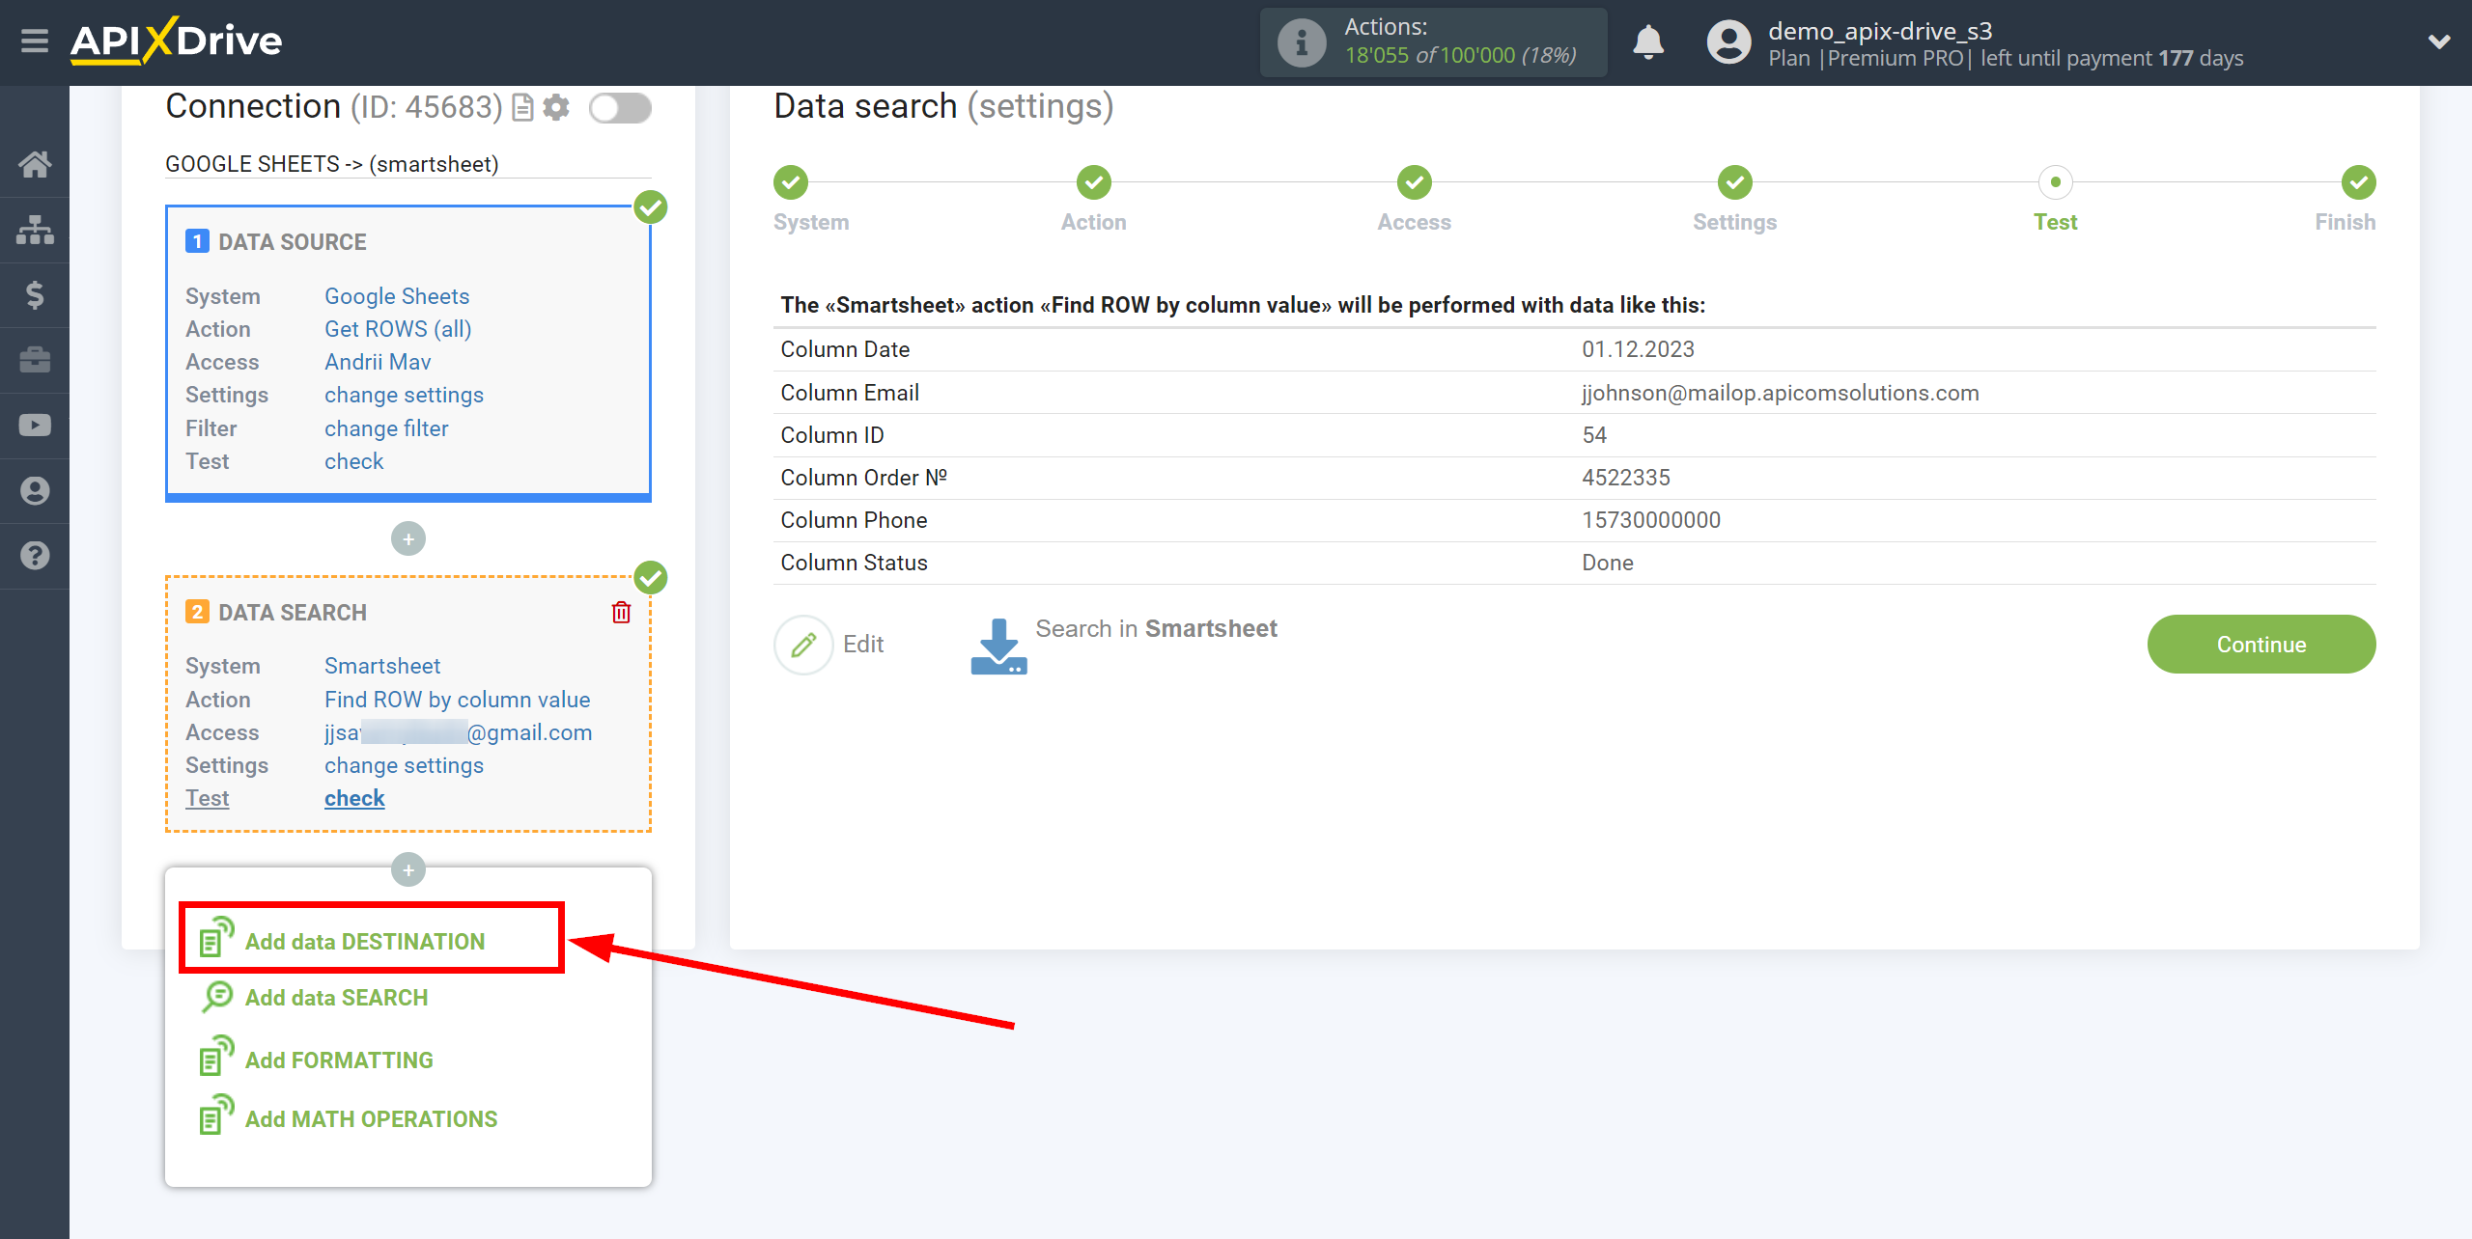The height and width of the screenshot is (1239, 2472).
Task: Open the billing dollar sidebar icon
Action: coord(35,294)
